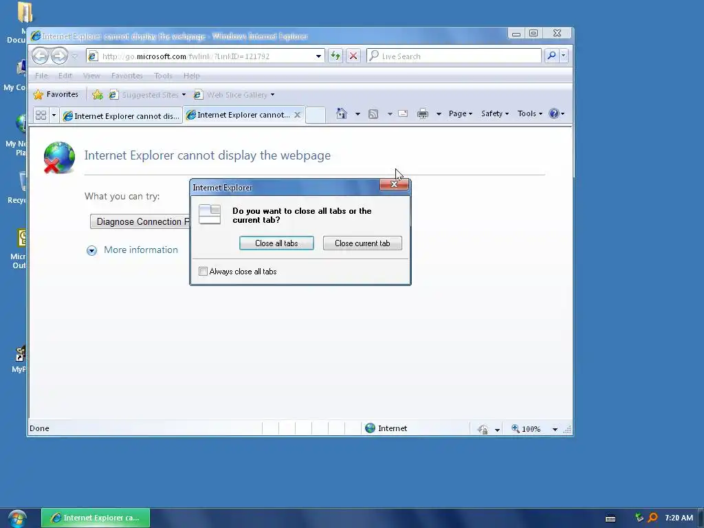The width and height of the screenshot is (704, 528).
Task: Open the Page command bar menu
Action: click(x=460, y=113)
